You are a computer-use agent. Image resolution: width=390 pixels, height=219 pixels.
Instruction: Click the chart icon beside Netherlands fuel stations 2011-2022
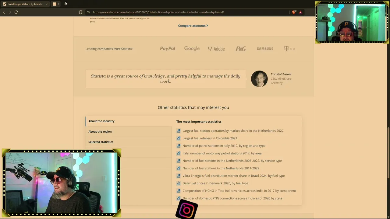179,168
